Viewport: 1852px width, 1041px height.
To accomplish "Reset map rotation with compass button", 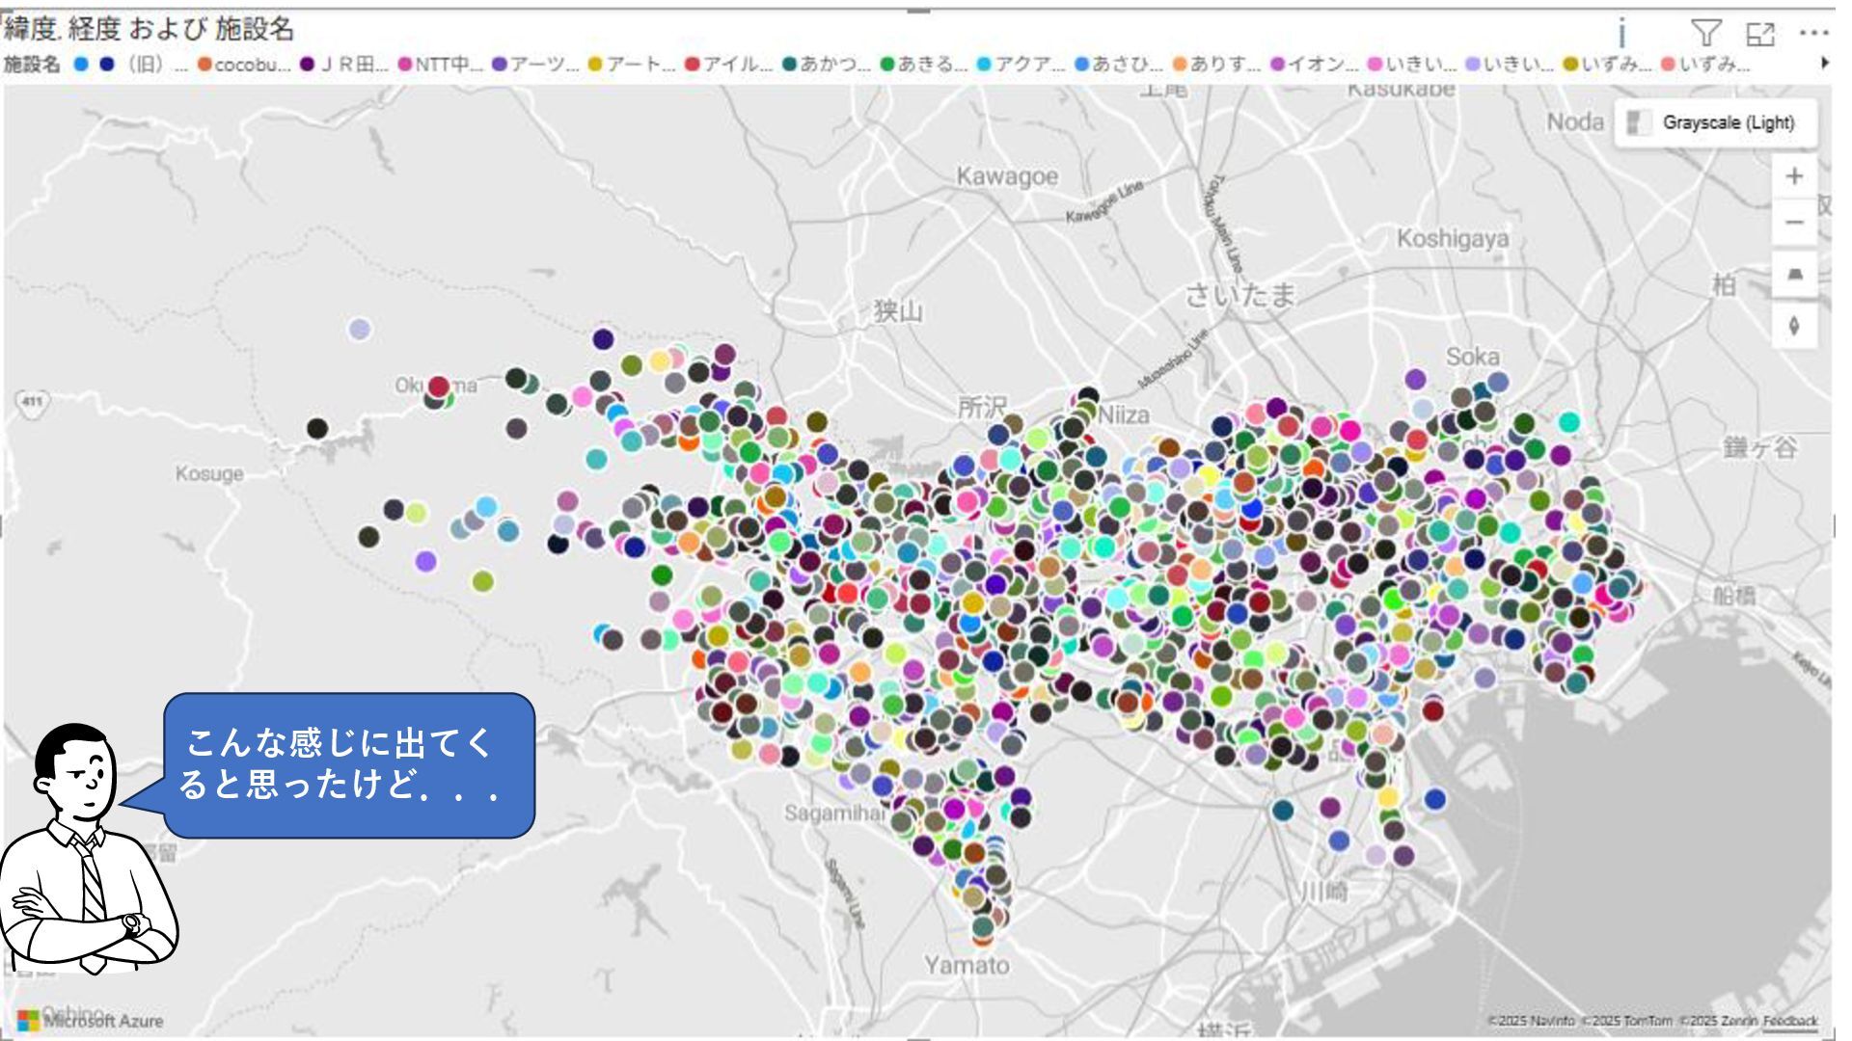I will tap(1794, 326).
